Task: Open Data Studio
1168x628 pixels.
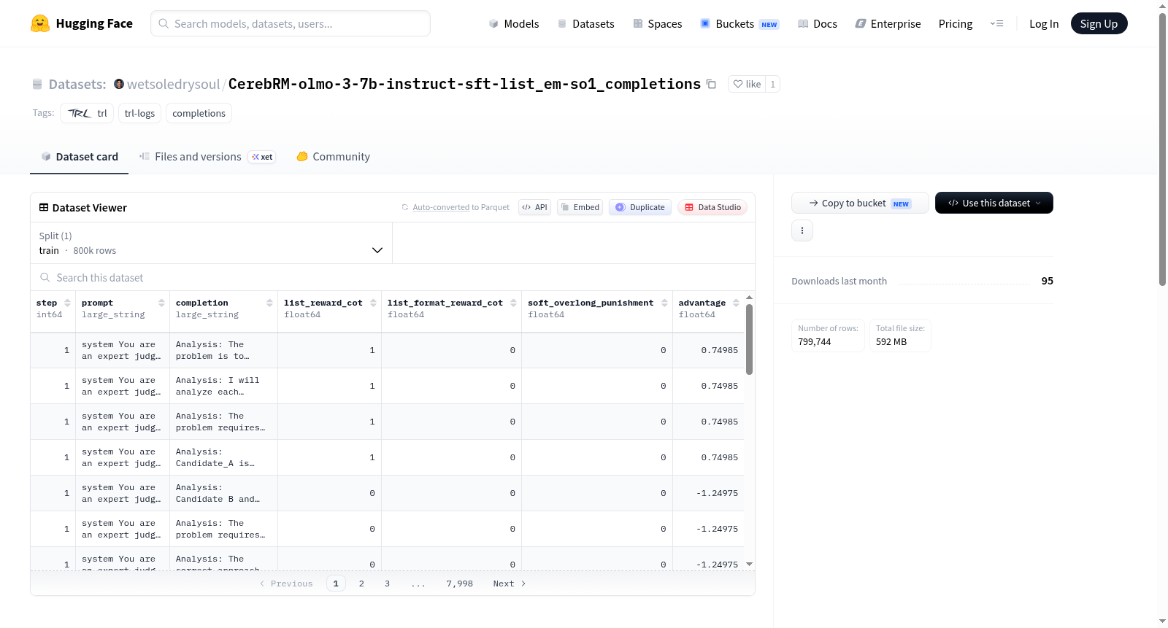Action: coord(712,207)
